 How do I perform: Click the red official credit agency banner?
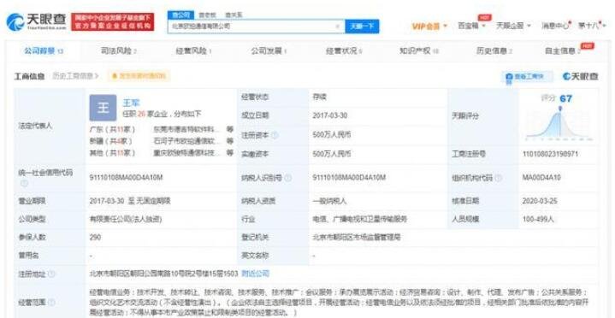coord(113,22)
